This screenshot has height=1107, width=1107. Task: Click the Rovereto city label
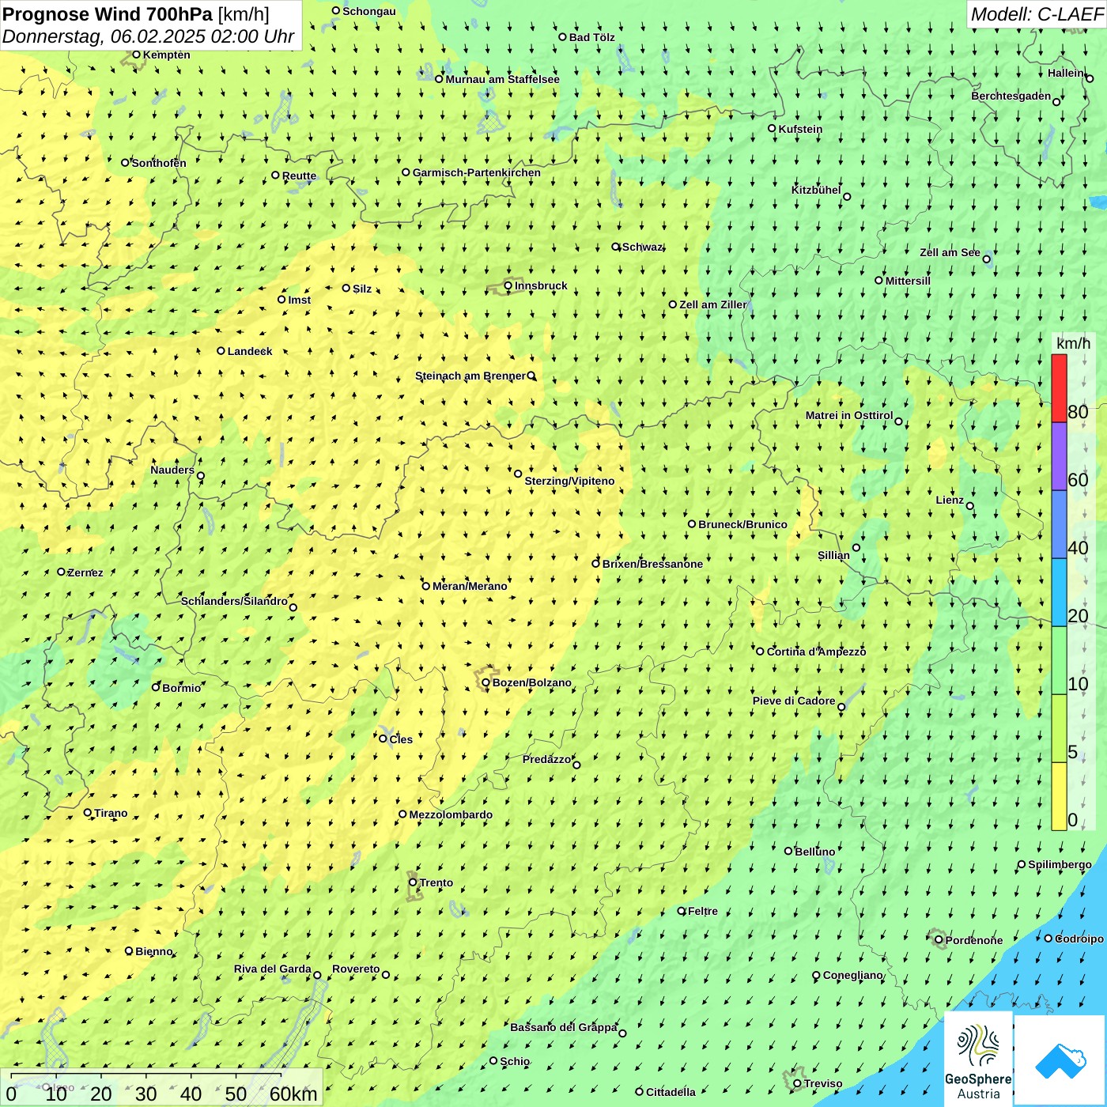[356, 969]
